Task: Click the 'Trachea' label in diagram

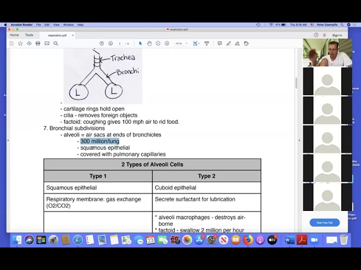Action: click(x=123, y=57)
